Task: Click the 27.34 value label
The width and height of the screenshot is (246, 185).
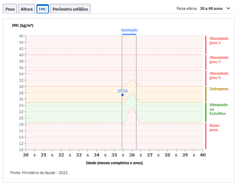Action: tap(122, 91)
